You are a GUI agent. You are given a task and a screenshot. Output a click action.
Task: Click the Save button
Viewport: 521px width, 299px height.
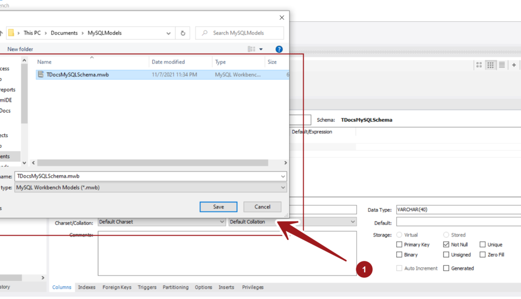coord(218,207)
